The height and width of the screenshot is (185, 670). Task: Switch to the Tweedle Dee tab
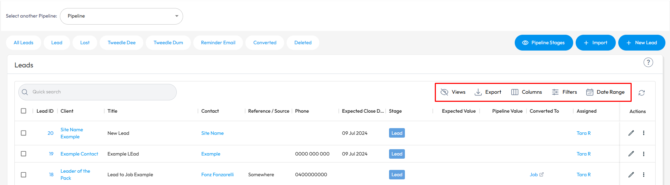pos(121,43)
